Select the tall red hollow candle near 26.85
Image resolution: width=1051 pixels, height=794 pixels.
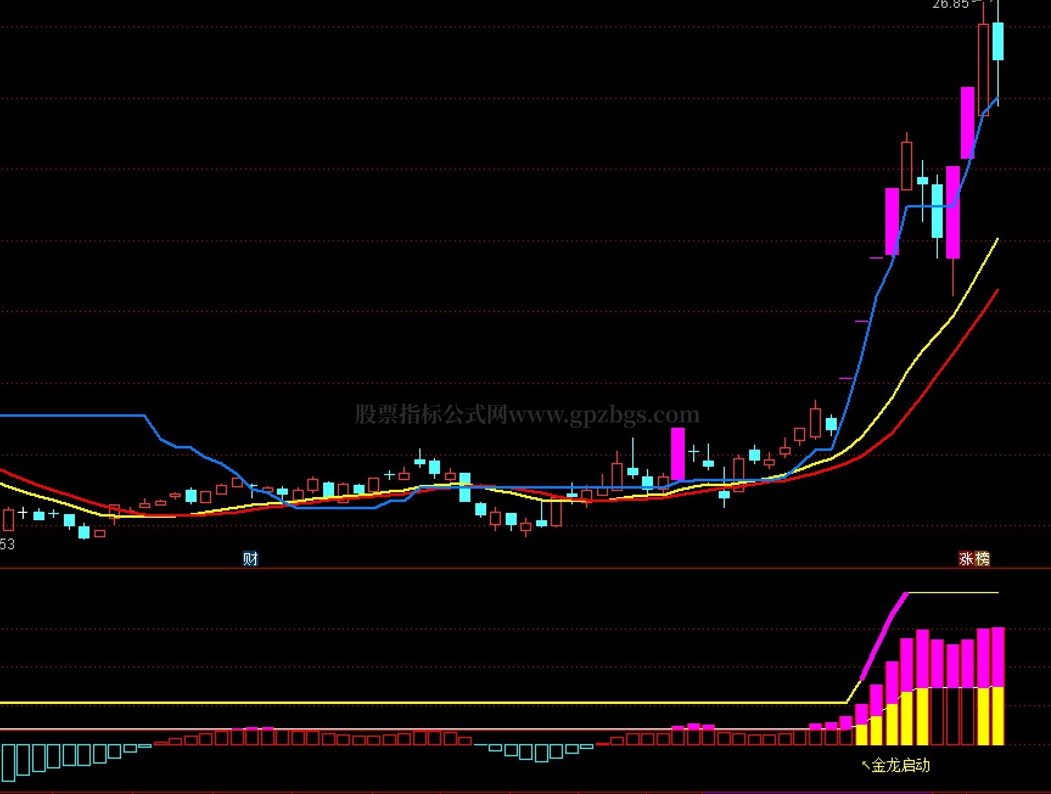983,69
